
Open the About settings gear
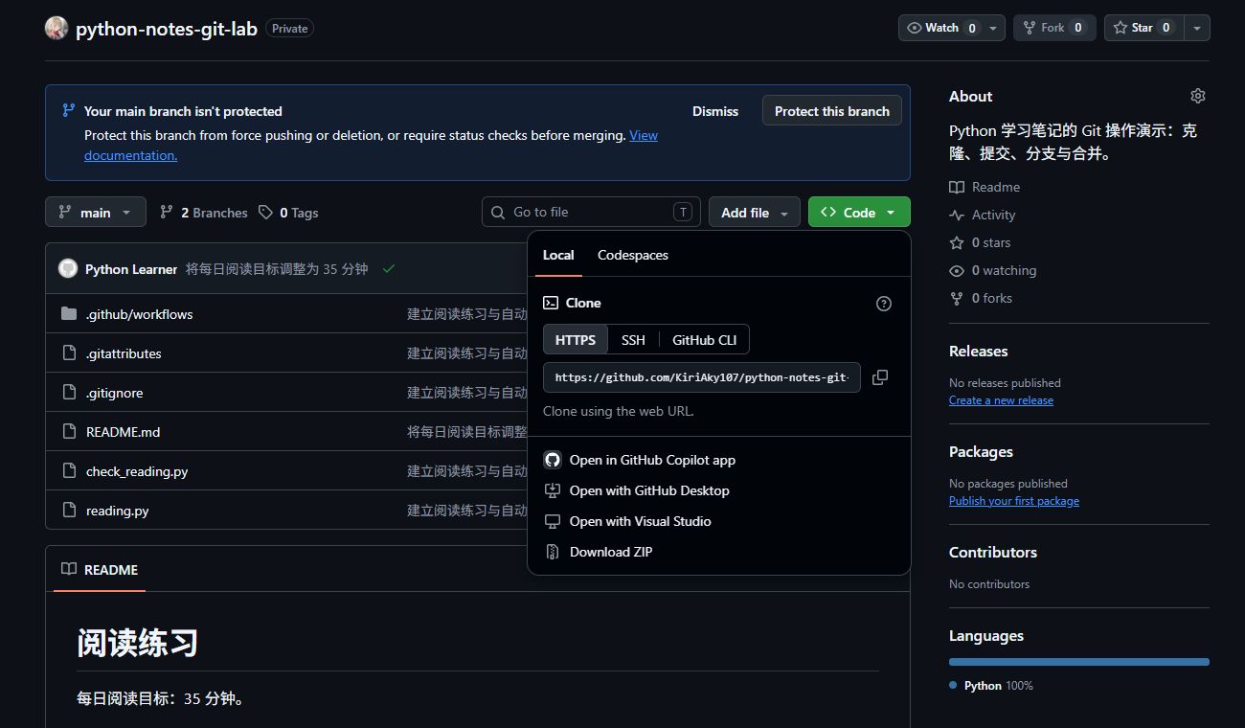click(1198, 96)
